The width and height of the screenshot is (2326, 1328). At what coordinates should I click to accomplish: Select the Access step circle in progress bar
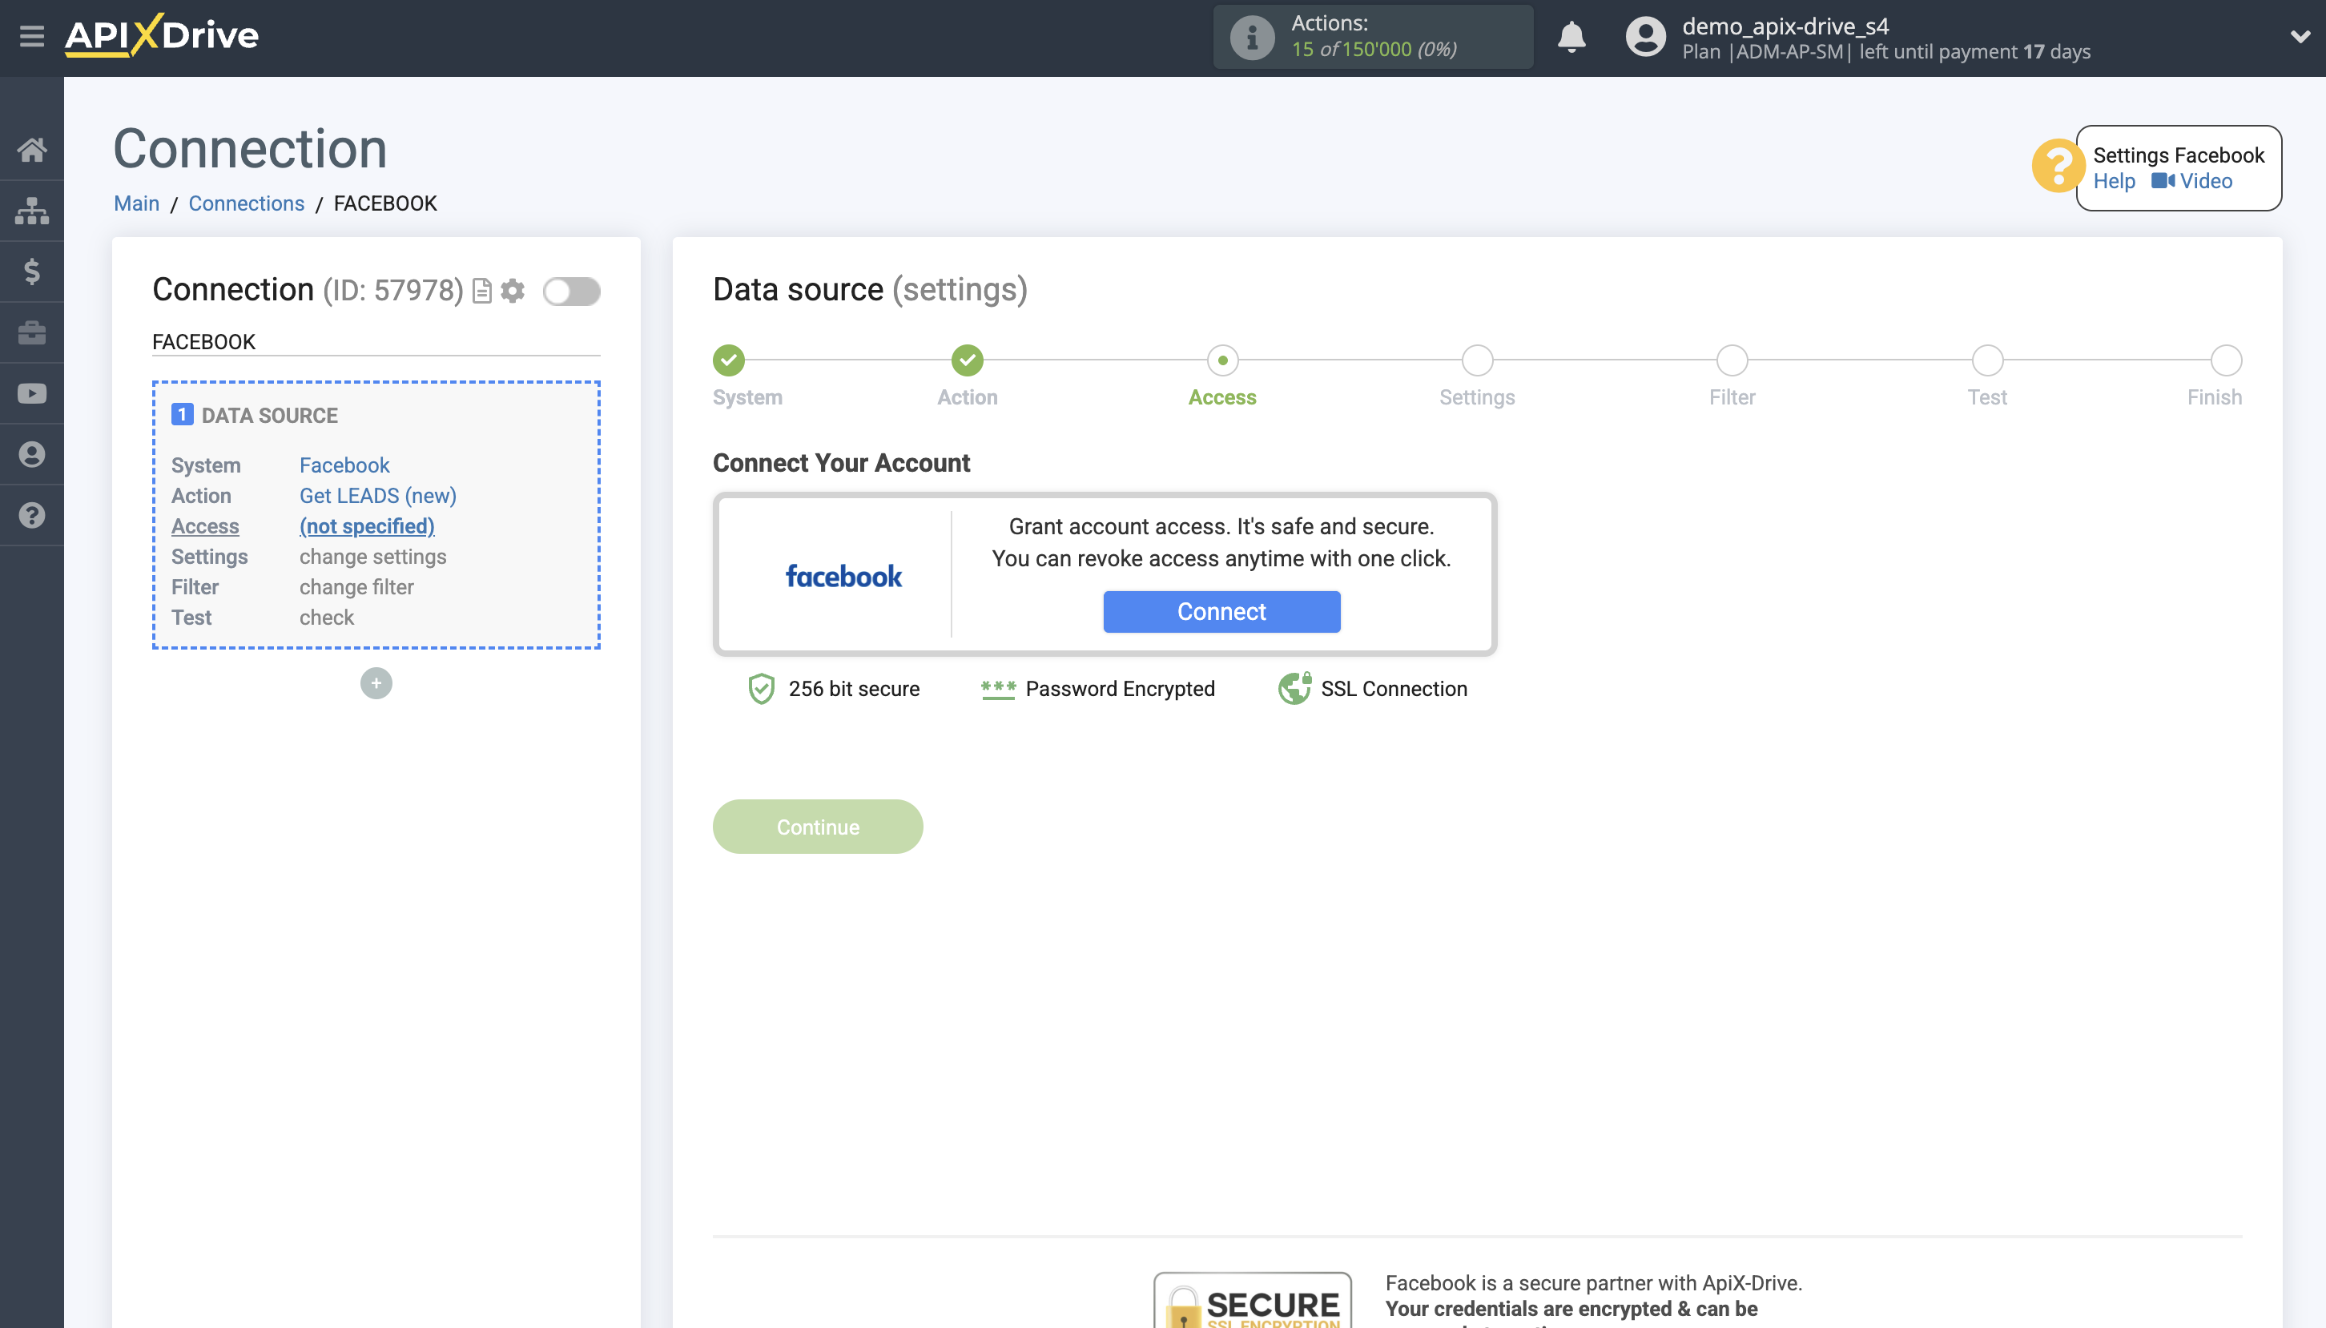click(1221, 360)
